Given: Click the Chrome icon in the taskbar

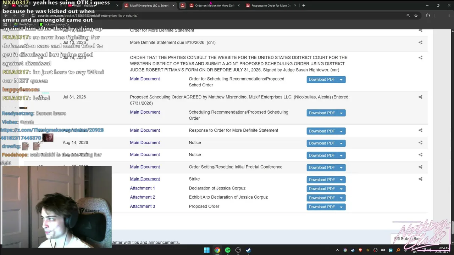Looking at the screenshot, I should pyautogui.click(x=217, y=250).
